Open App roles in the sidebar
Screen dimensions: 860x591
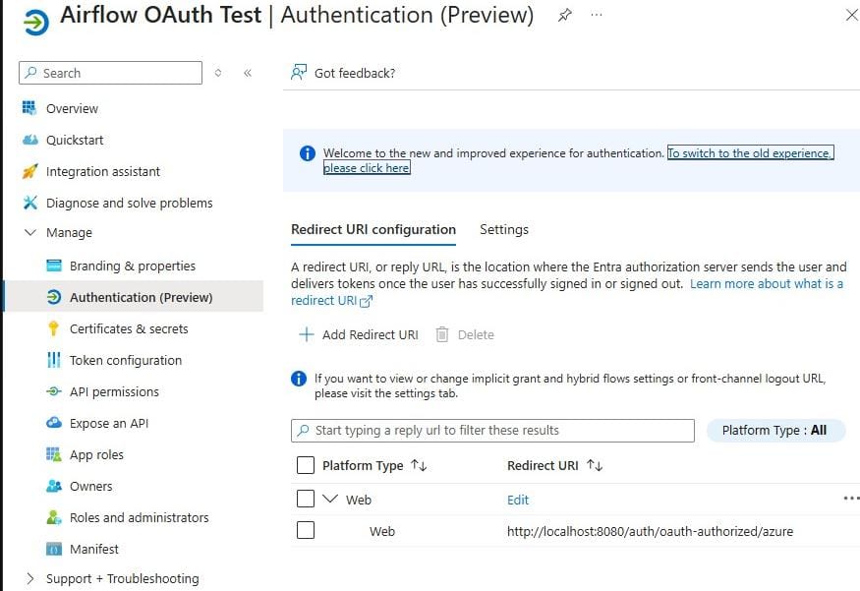tap(97, 454)
